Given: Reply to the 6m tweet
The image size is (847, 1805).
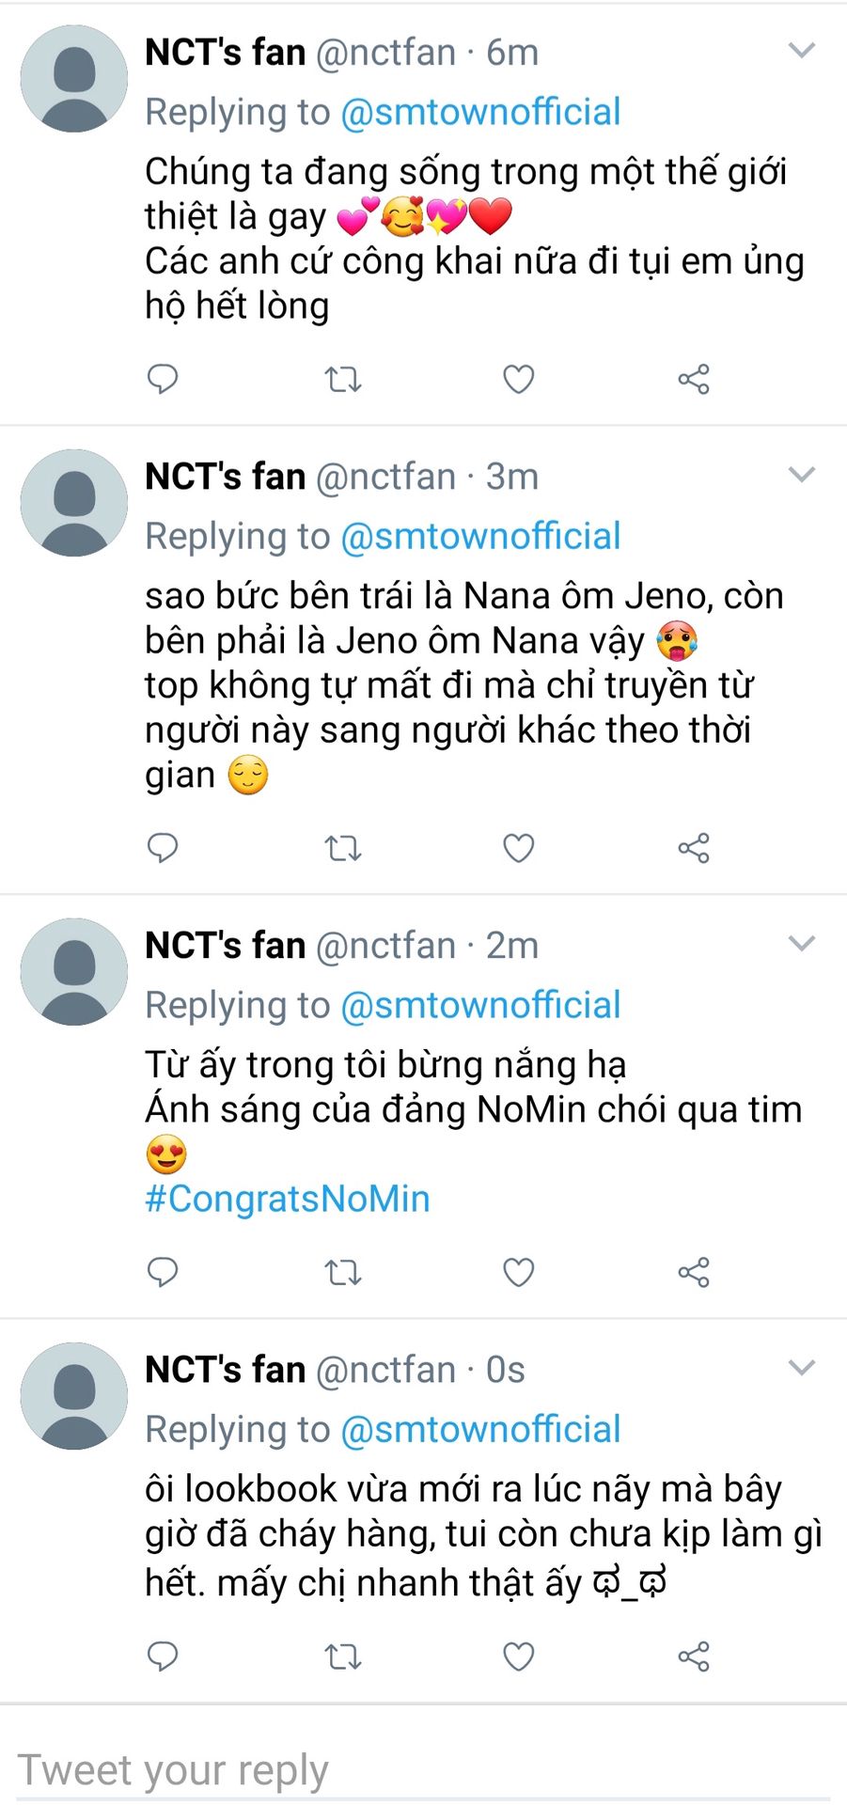Looking at the screenshot, I should click(163, 379).
